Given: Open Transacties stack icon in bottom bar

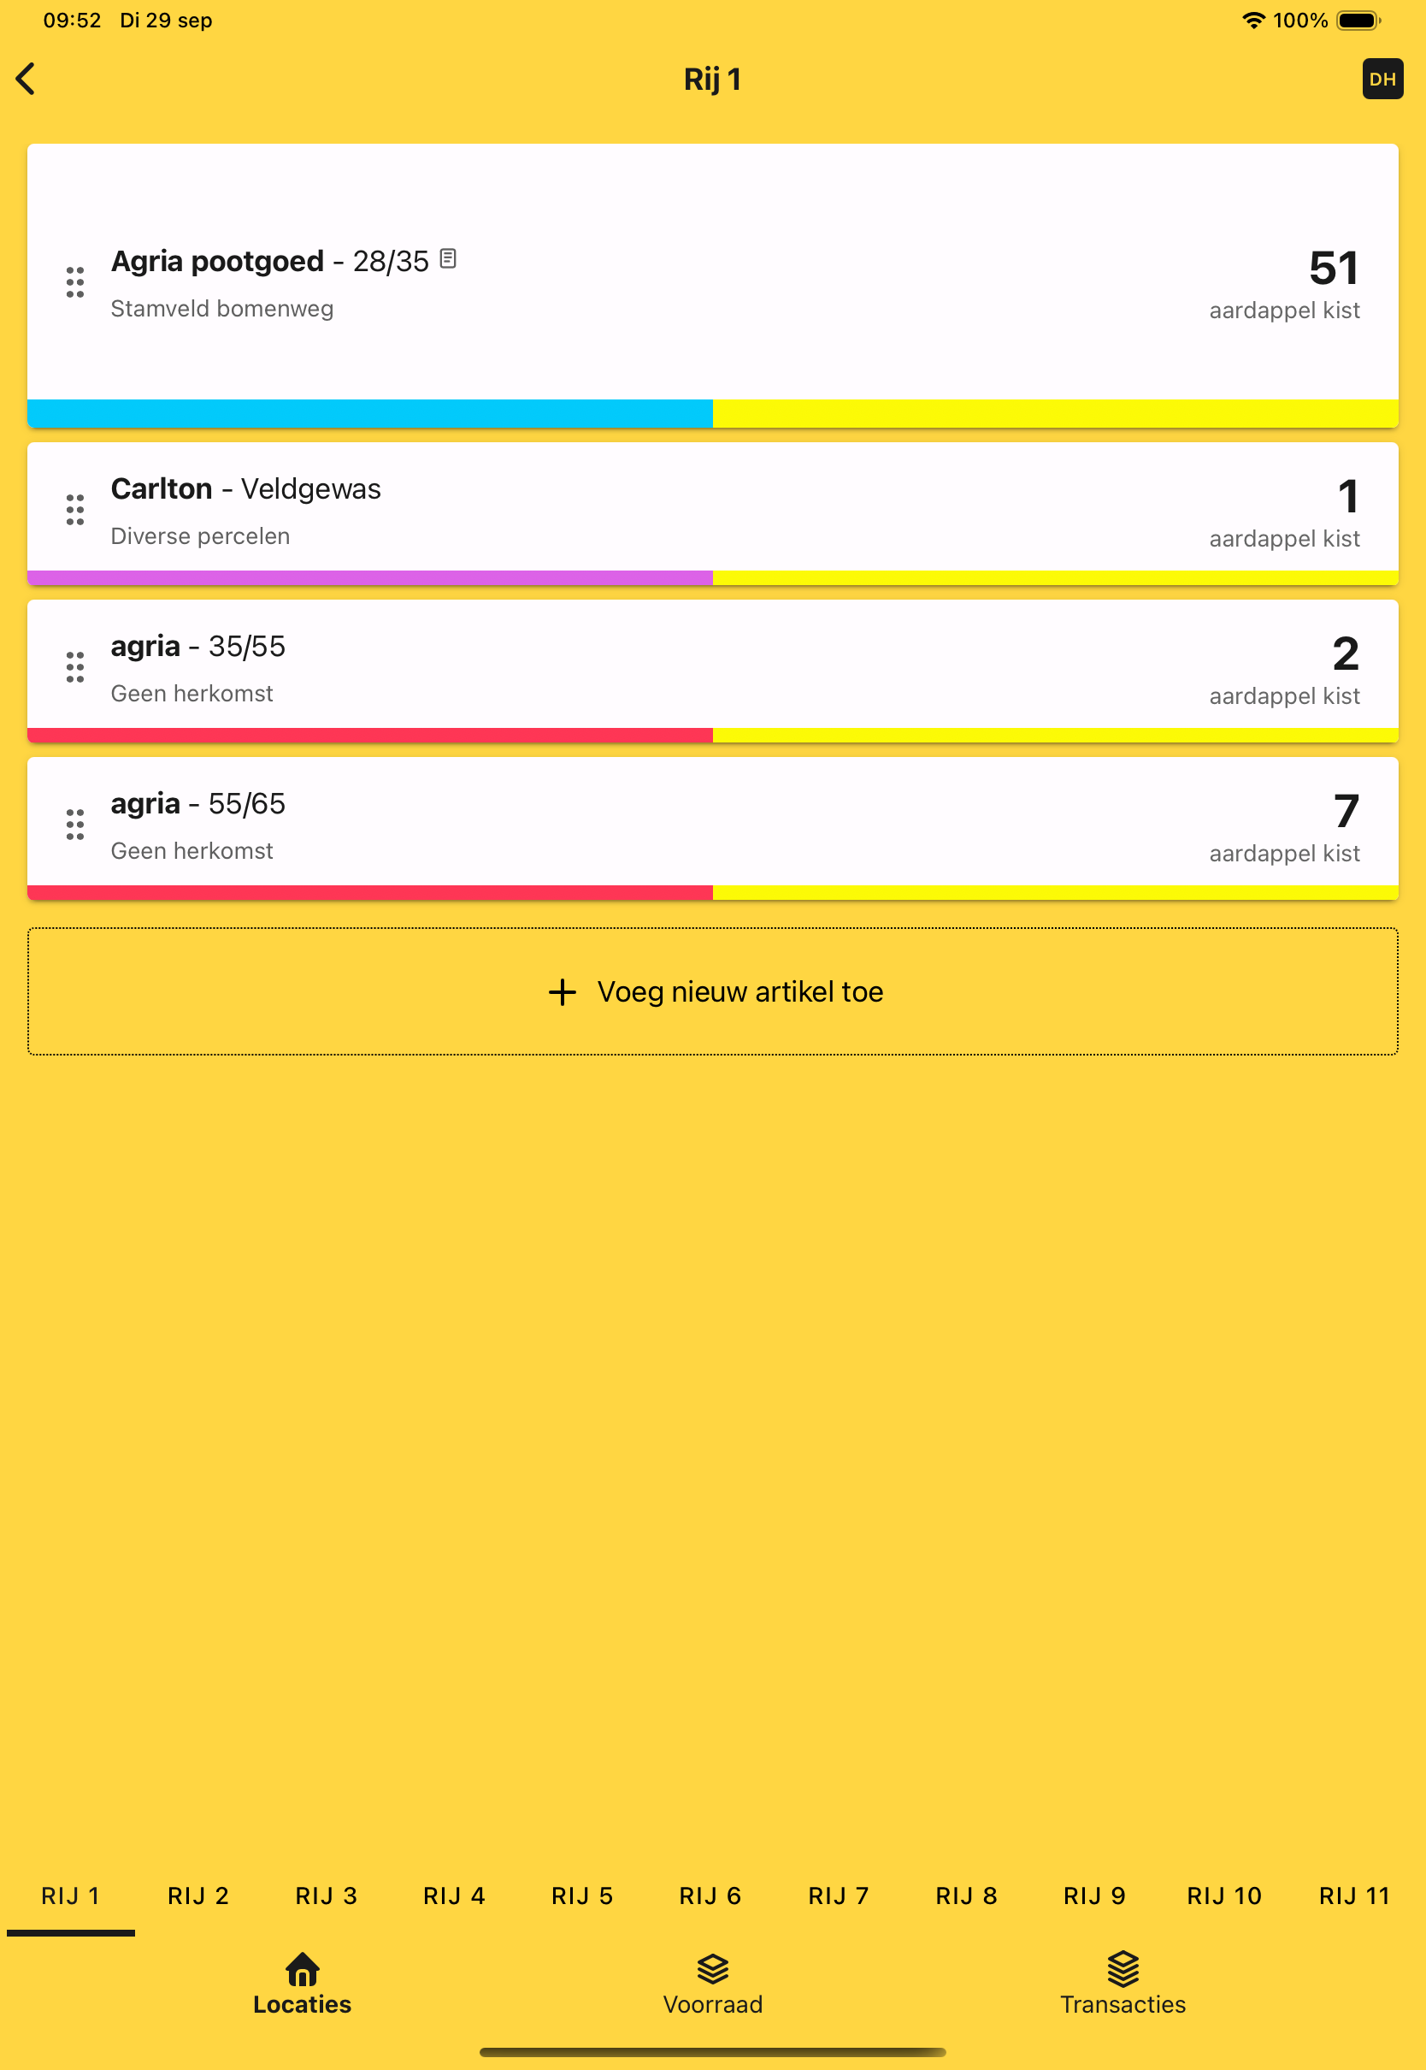Looking at the screenshot, I should coord(1123,1969).
